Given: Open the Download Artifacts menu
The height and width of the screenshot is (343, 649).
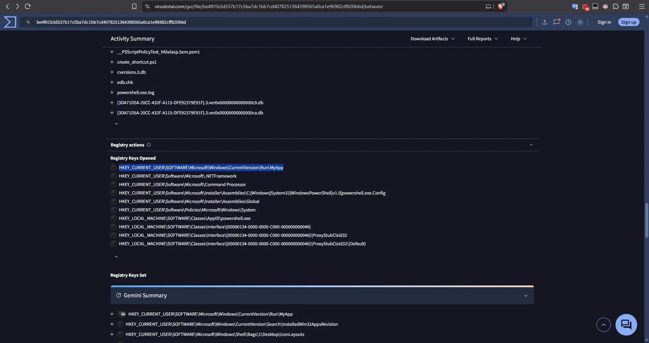Looking at the screenshot, I should tap(433, 39).
